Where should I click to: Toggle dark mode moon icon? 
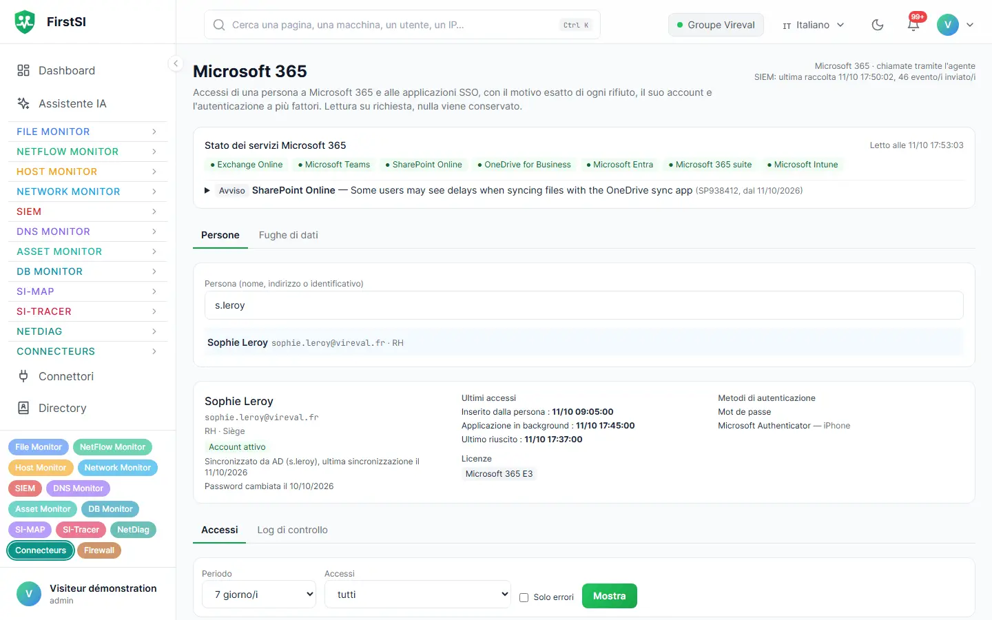[878, 25]
